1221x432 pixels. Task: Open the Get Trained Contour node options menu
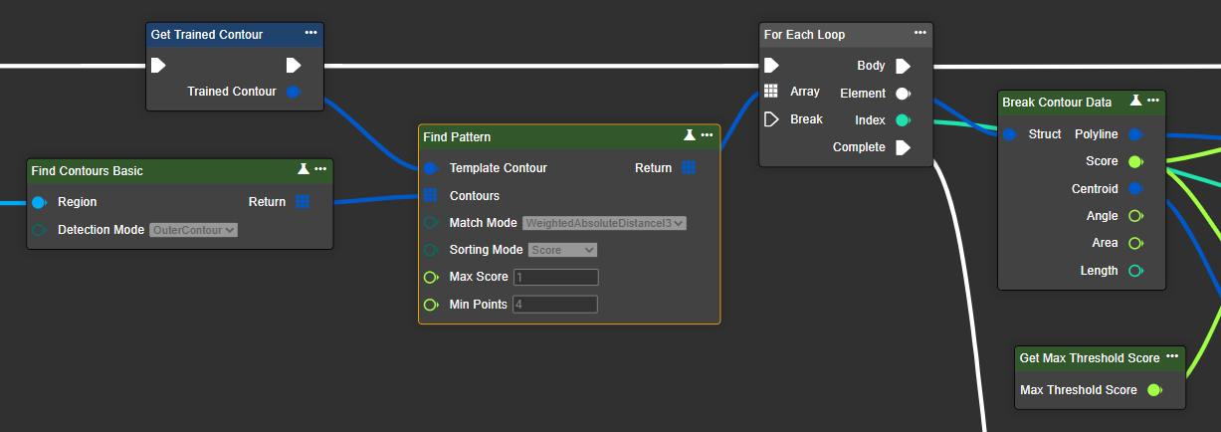point(310,34)
